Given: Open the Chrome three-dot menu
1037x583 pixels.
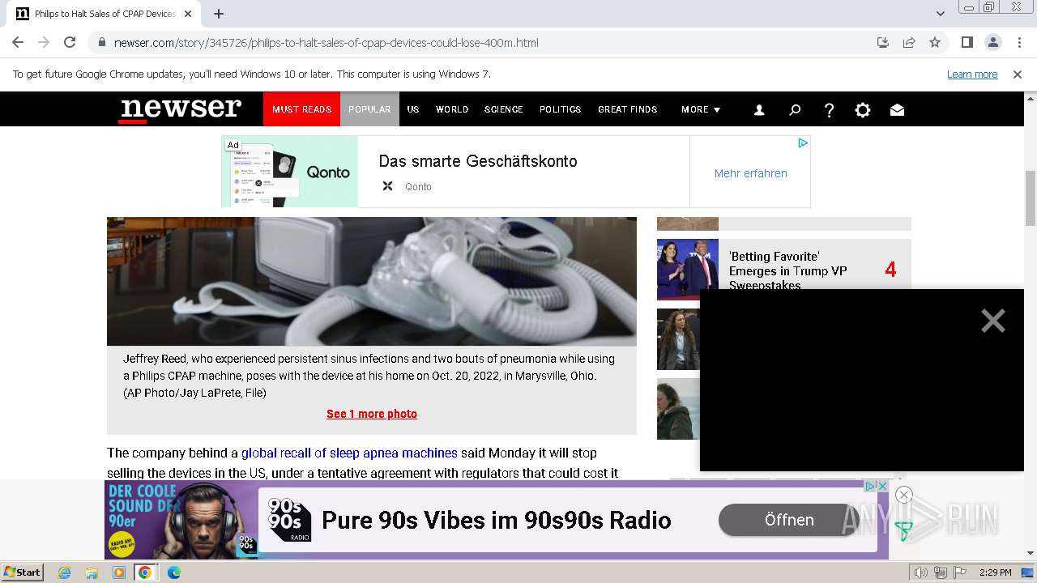Looking at the screenshot, I should [1018, 42].
